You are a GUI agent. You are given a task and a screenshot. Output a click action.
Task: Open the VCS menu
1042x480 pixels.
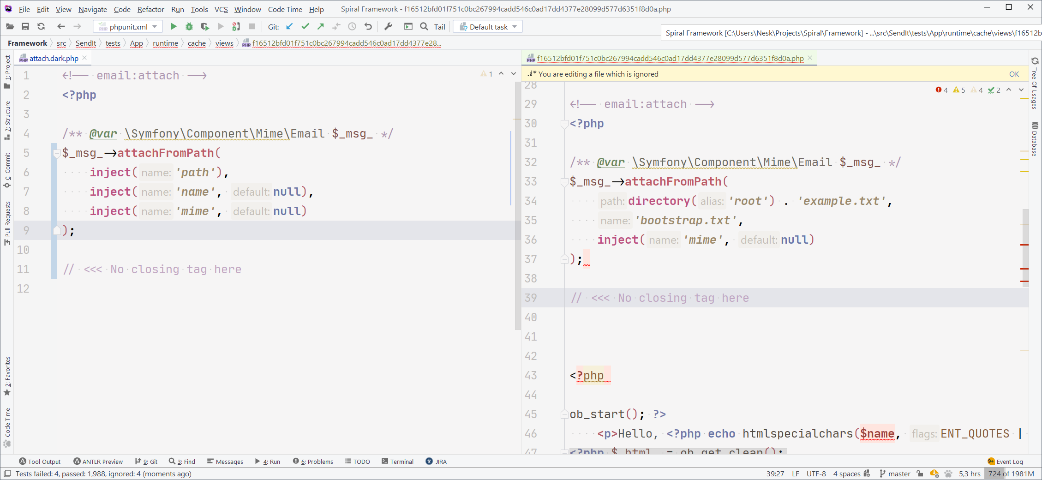tap(221, 9)
